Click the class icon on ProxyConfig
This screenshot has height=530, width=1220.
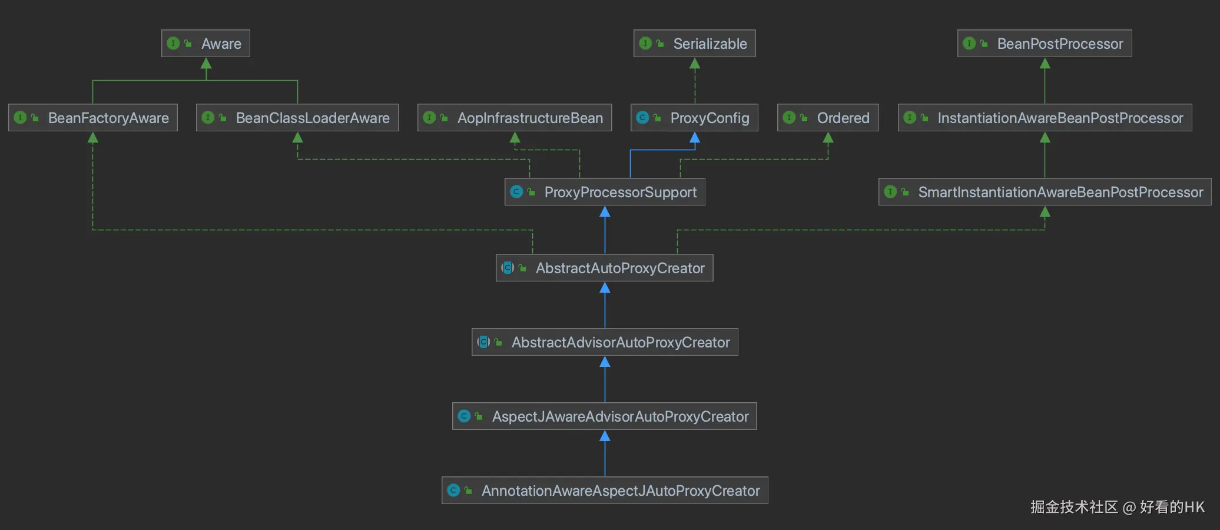(x=642, y=118)
